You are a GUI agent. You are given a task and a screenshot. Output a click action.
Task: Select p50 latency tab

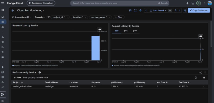pyautogui.click(x=116, y=31)
